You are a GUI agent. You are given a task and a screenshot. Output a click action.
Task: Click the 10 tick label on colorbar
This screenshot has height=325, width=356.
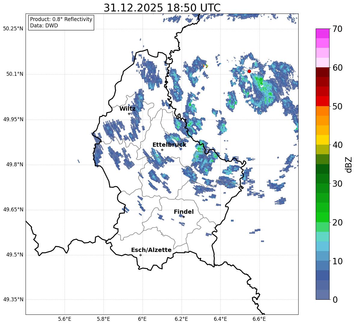(337, 261)
